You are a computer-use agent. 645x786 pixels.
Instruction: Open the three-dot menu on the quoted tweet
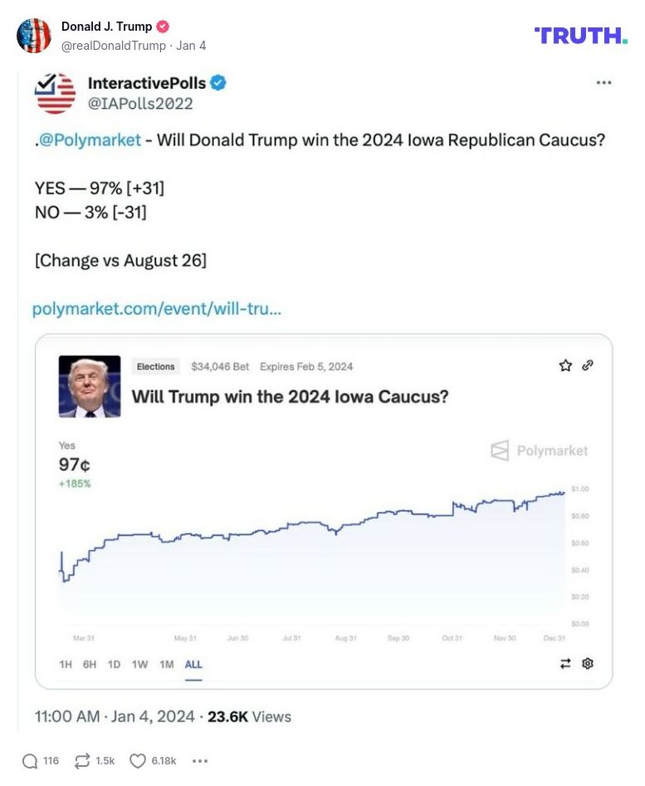click(x=604, y=82)
